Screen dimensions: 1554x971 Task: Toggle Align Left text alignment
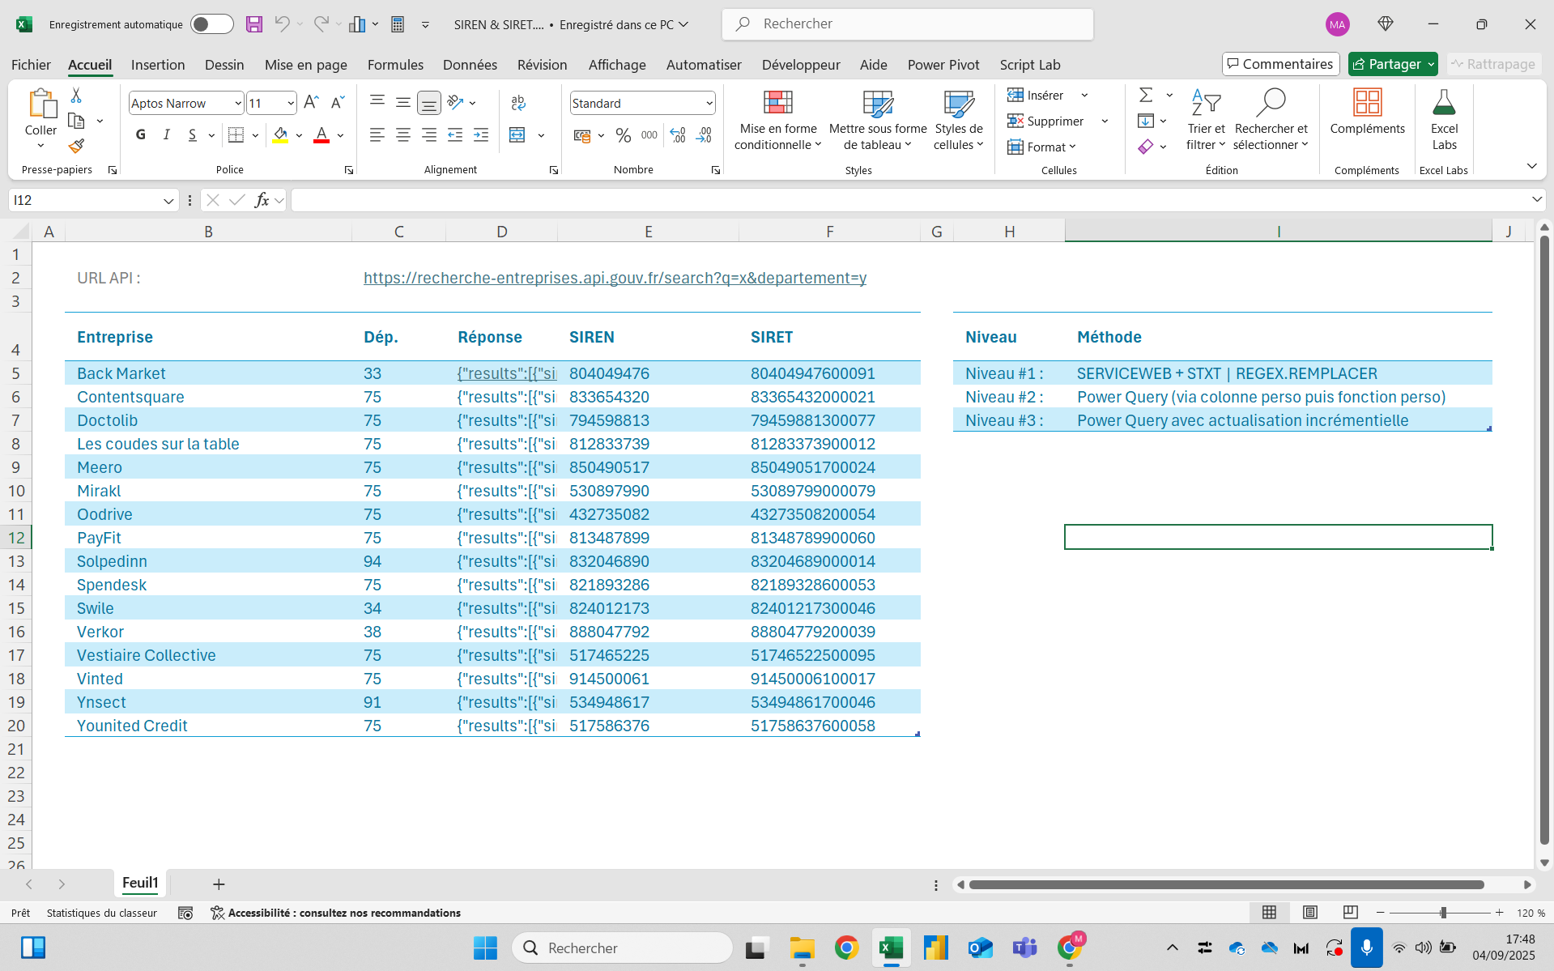click(377, 135)
